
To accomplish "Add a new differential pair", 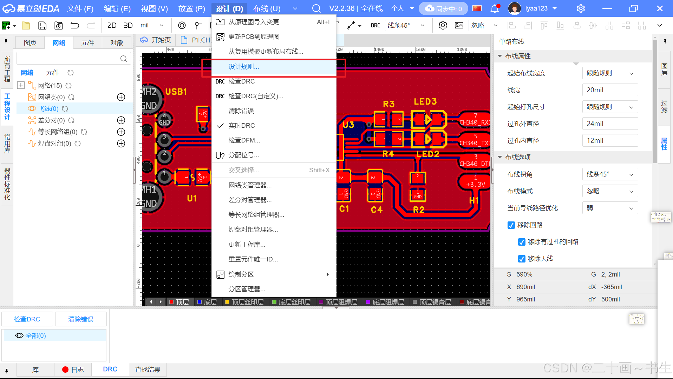I will 121,120.
